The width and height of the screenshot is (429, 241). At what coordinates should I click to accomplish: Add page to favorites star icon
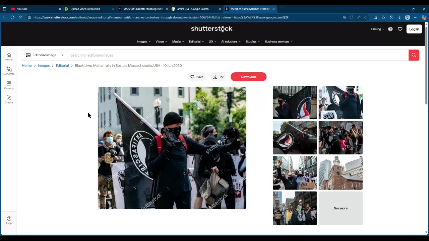point(366,17)
